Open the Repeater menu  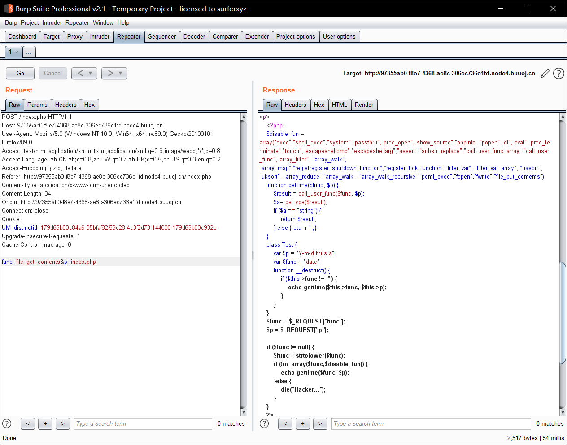coord(77,22)
